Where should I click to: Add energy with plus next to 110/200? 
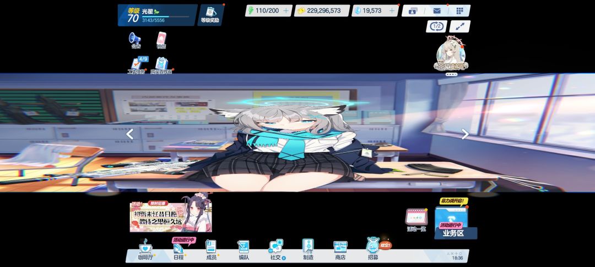286,10
